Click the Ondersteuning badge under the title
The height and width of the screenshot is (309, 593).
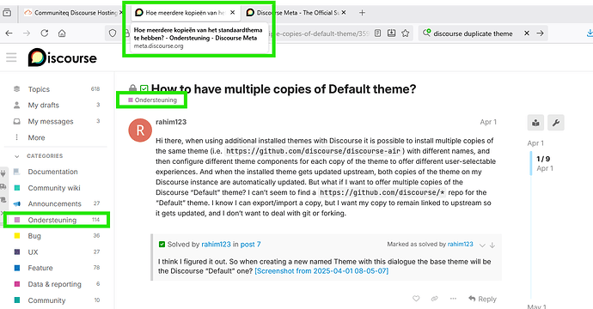(152, 100)
